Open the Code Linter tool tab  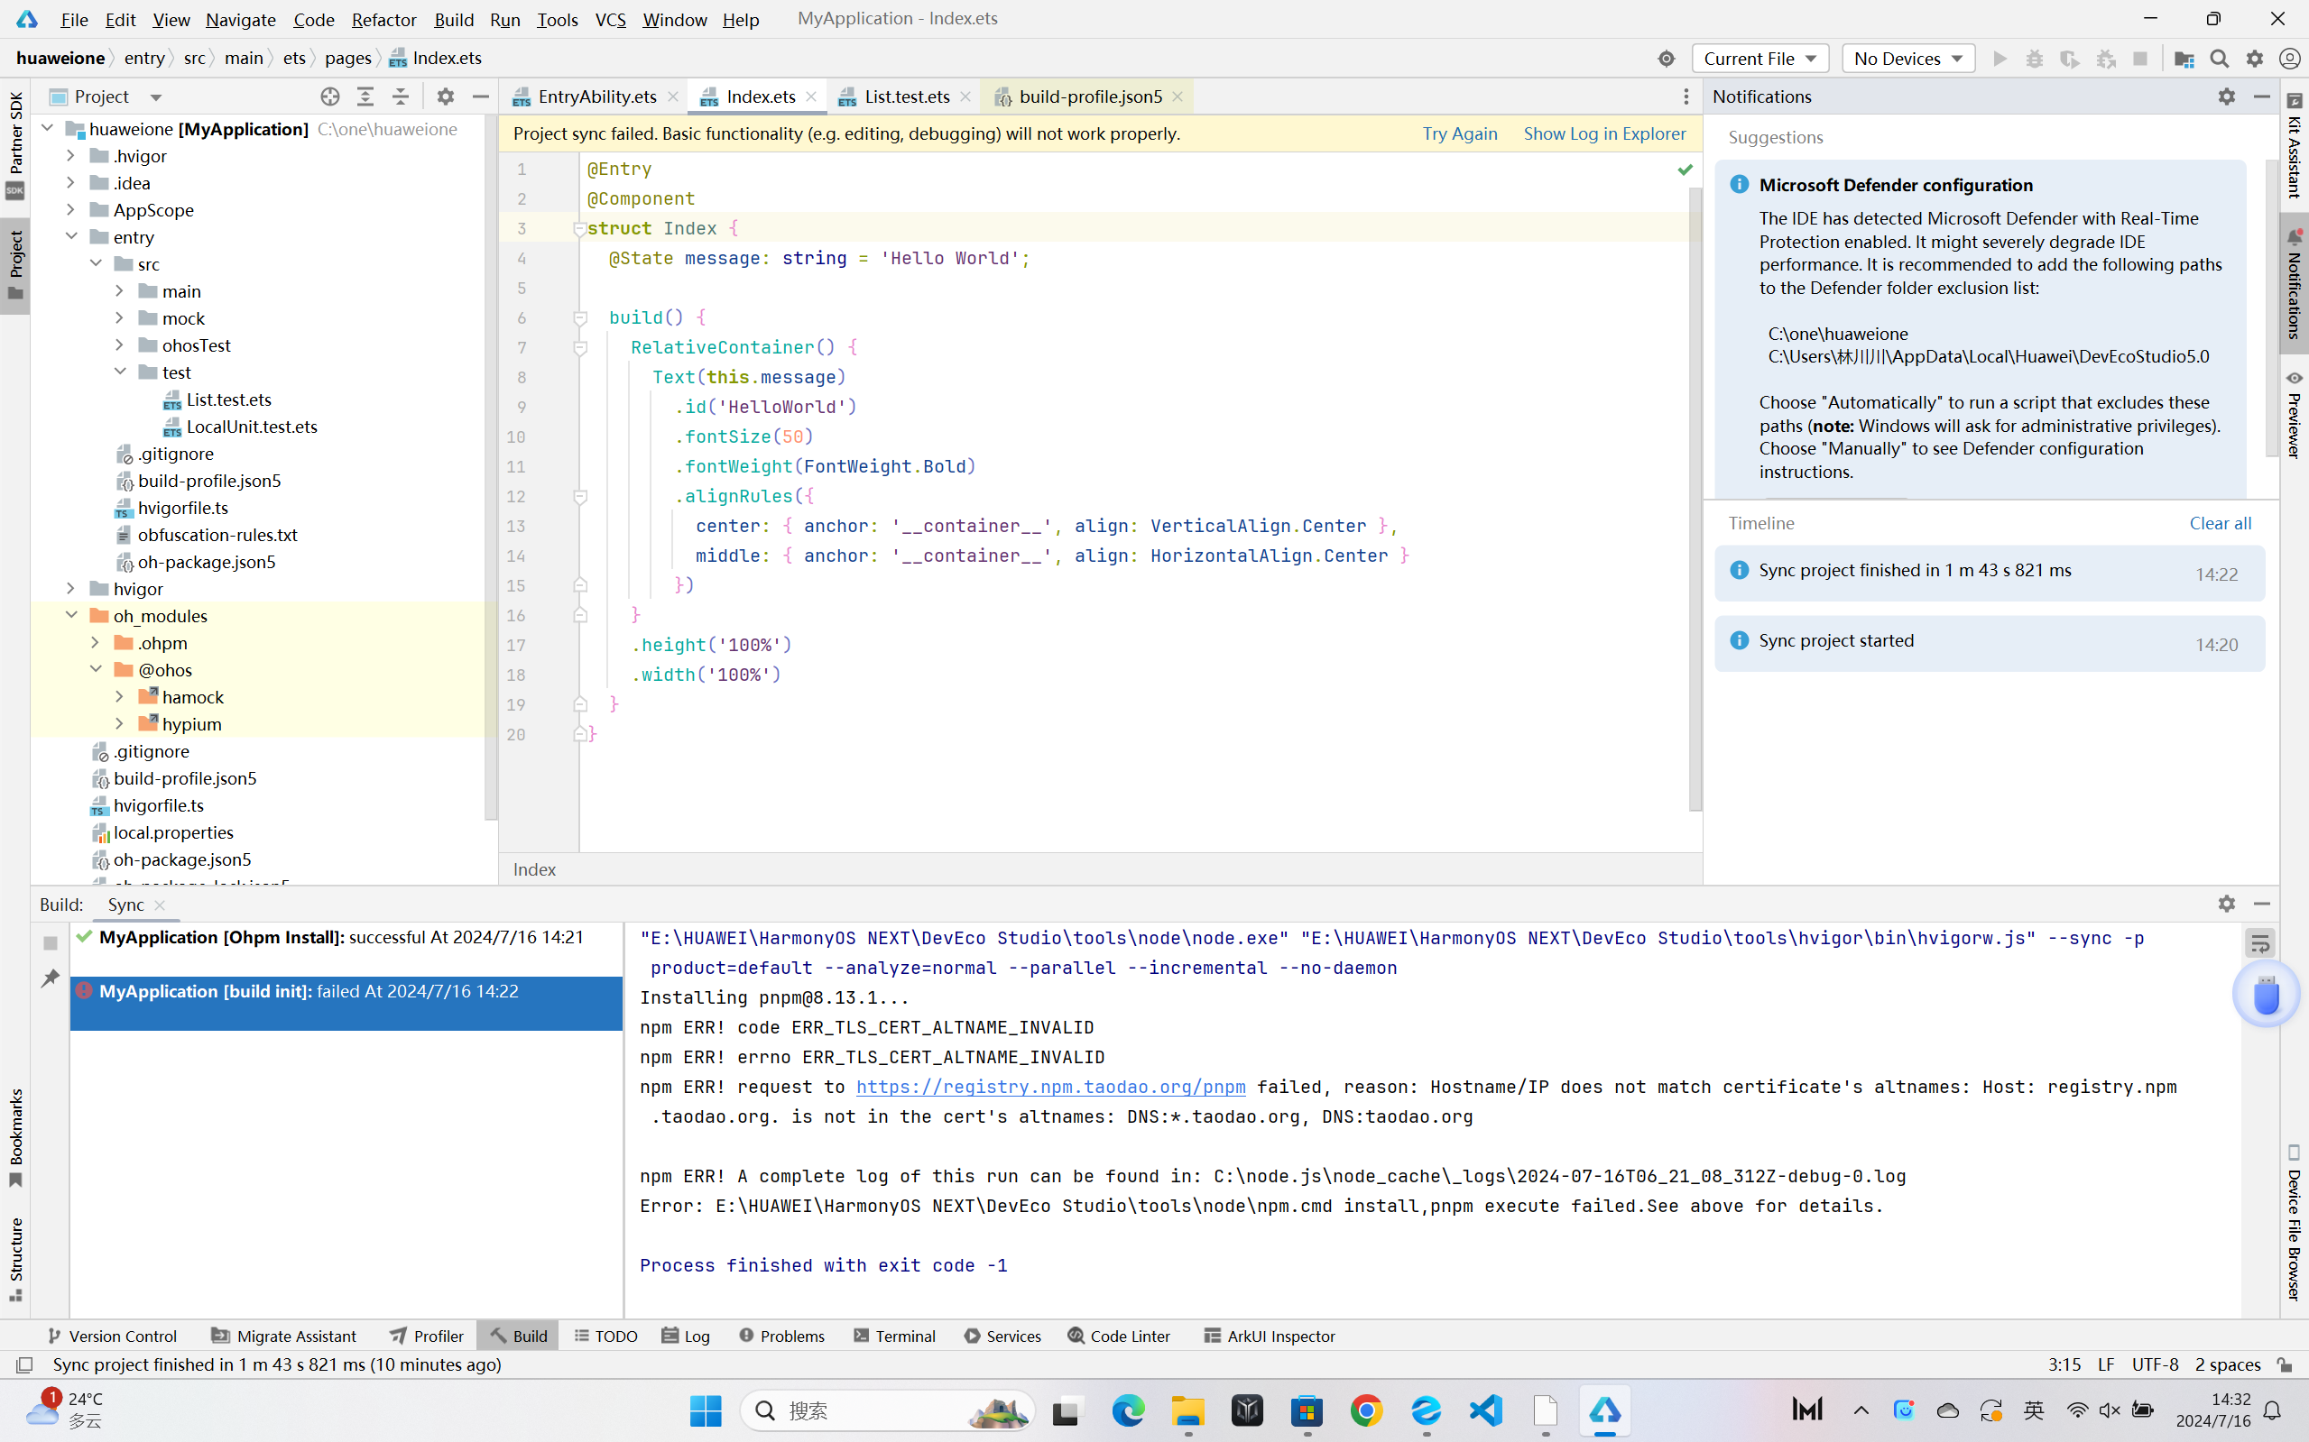point(1118,1336)
